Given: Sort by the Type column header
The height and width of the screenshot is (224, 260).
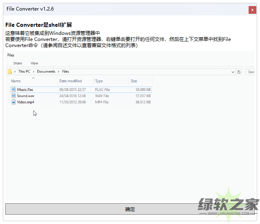Looking at the screenshot, I should click(99, 81).
